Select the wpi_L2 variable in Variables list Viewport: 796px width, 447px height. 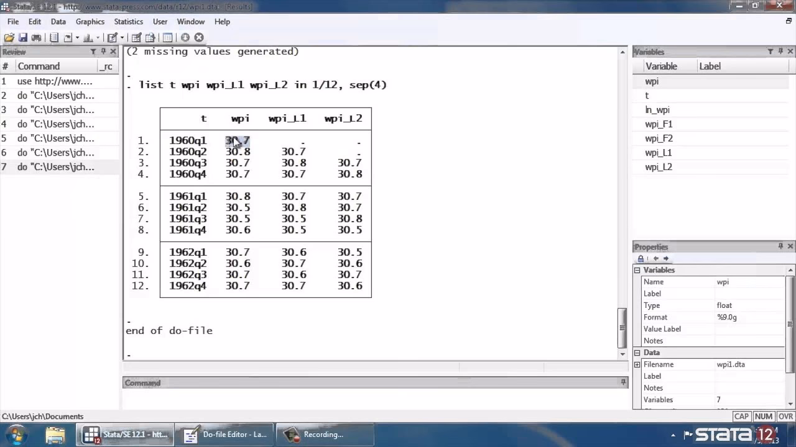point(658,166)
